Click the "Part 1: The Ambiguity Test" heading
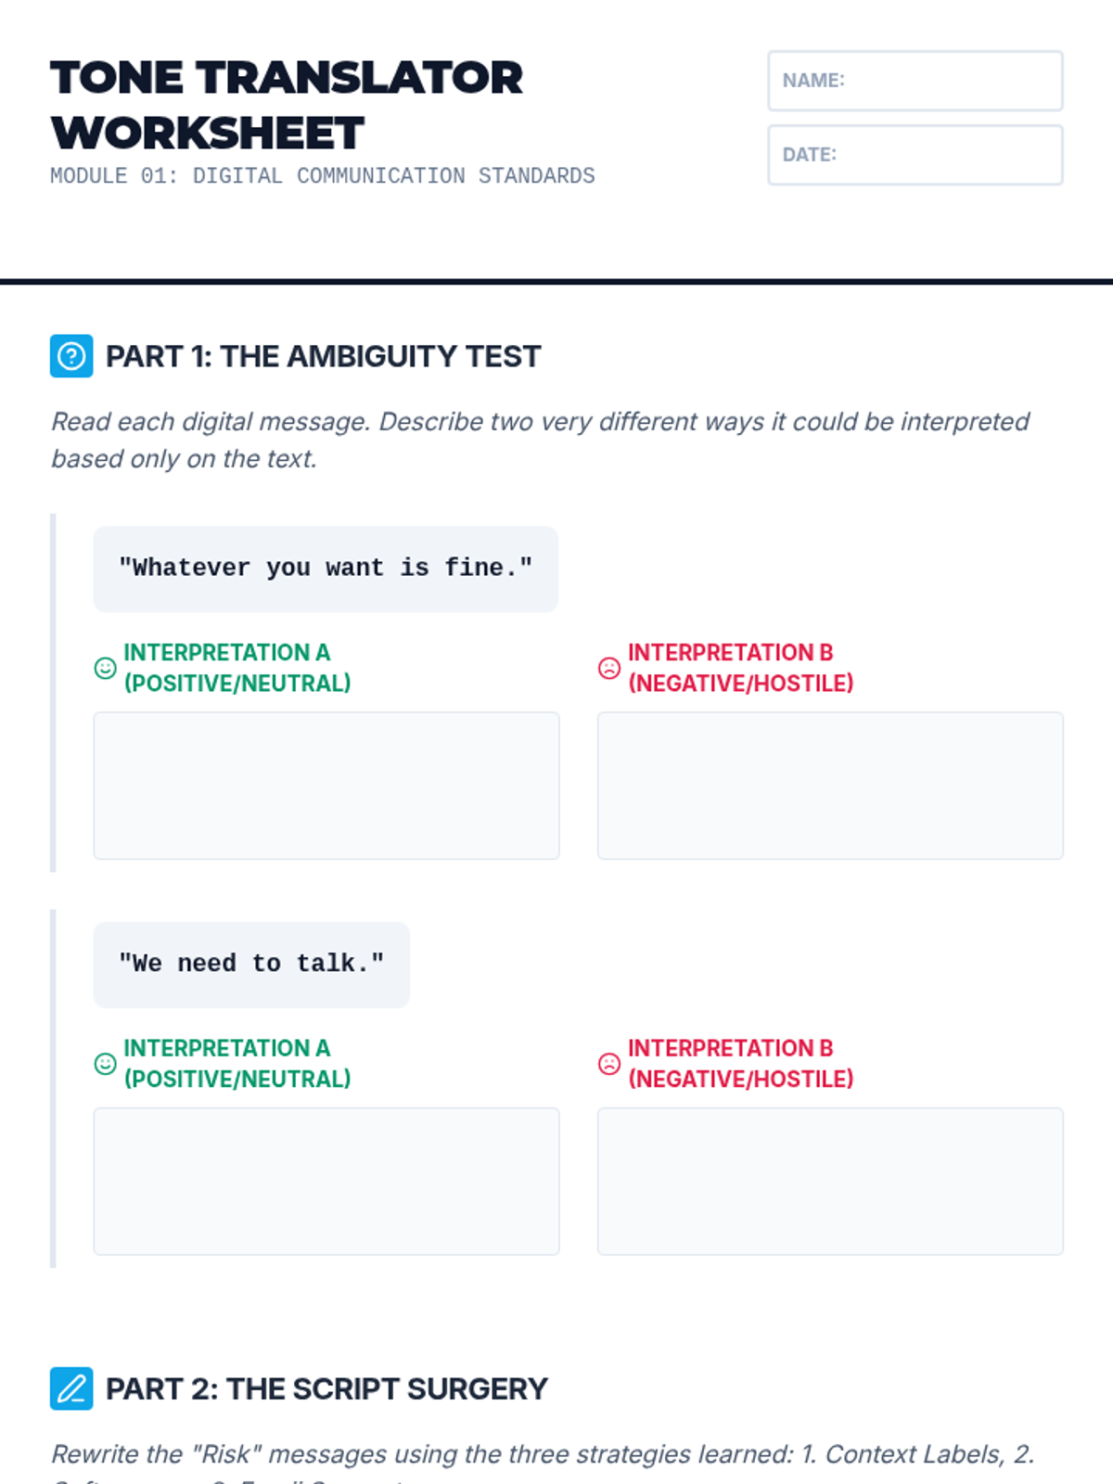 coord(323,356)
